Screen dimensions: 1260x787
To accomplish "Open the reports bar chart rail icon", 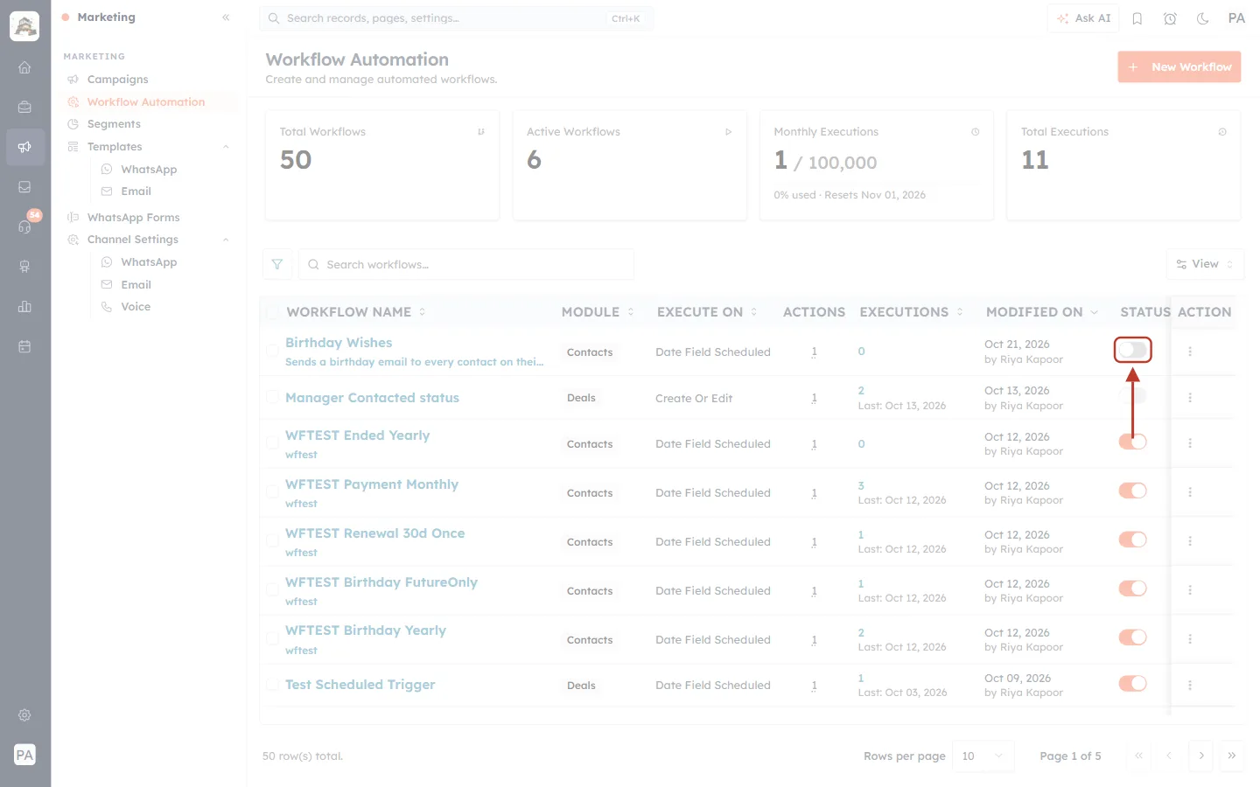I will coord(24,306).
